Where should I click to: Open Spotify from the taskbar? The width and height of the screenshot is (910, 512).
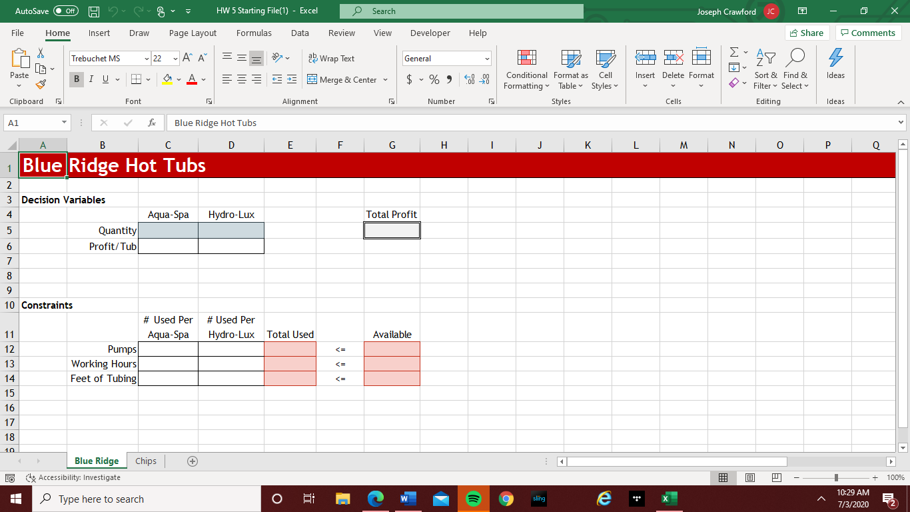tap(474, 499)
